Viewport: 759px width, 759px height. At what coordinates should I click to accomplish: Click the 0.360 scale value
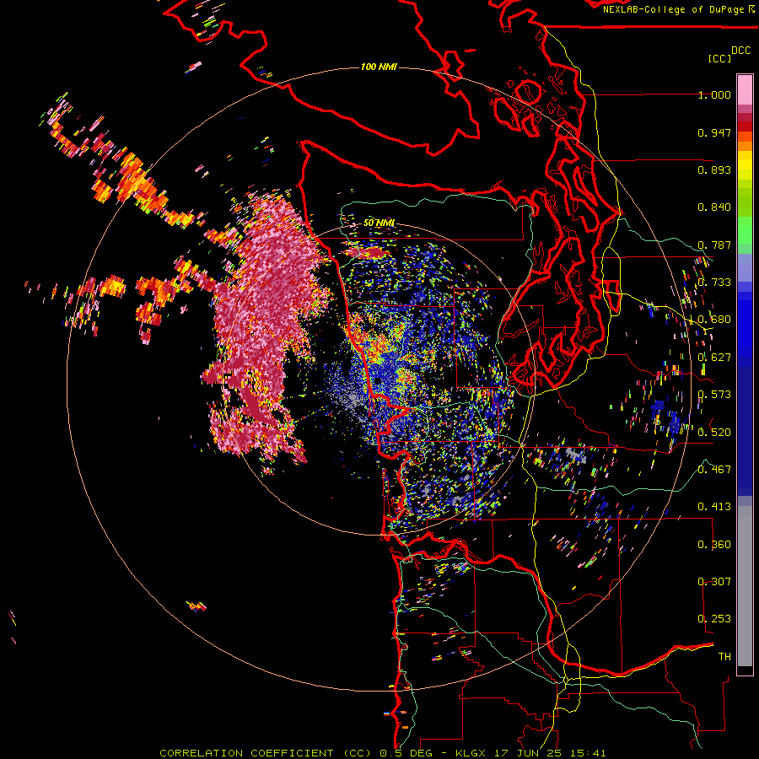coord(714,545)
